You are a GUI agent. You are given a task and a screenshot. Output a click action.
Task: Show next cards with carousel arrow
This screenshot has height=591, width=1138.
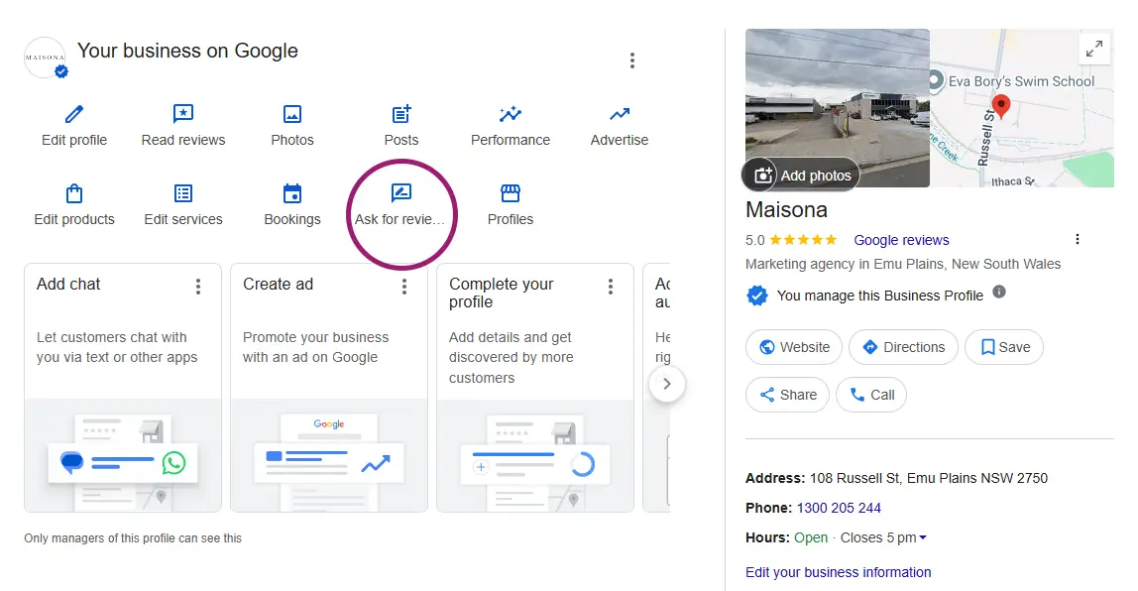coord(667,384)
